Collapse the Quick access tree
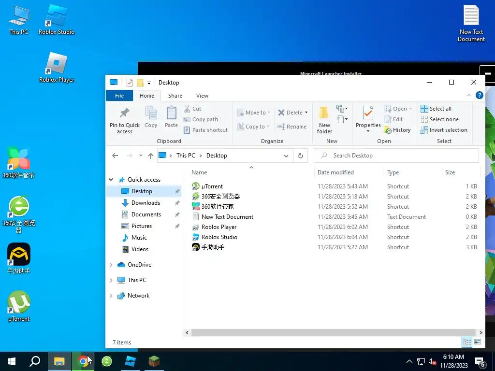 point(111,180)
